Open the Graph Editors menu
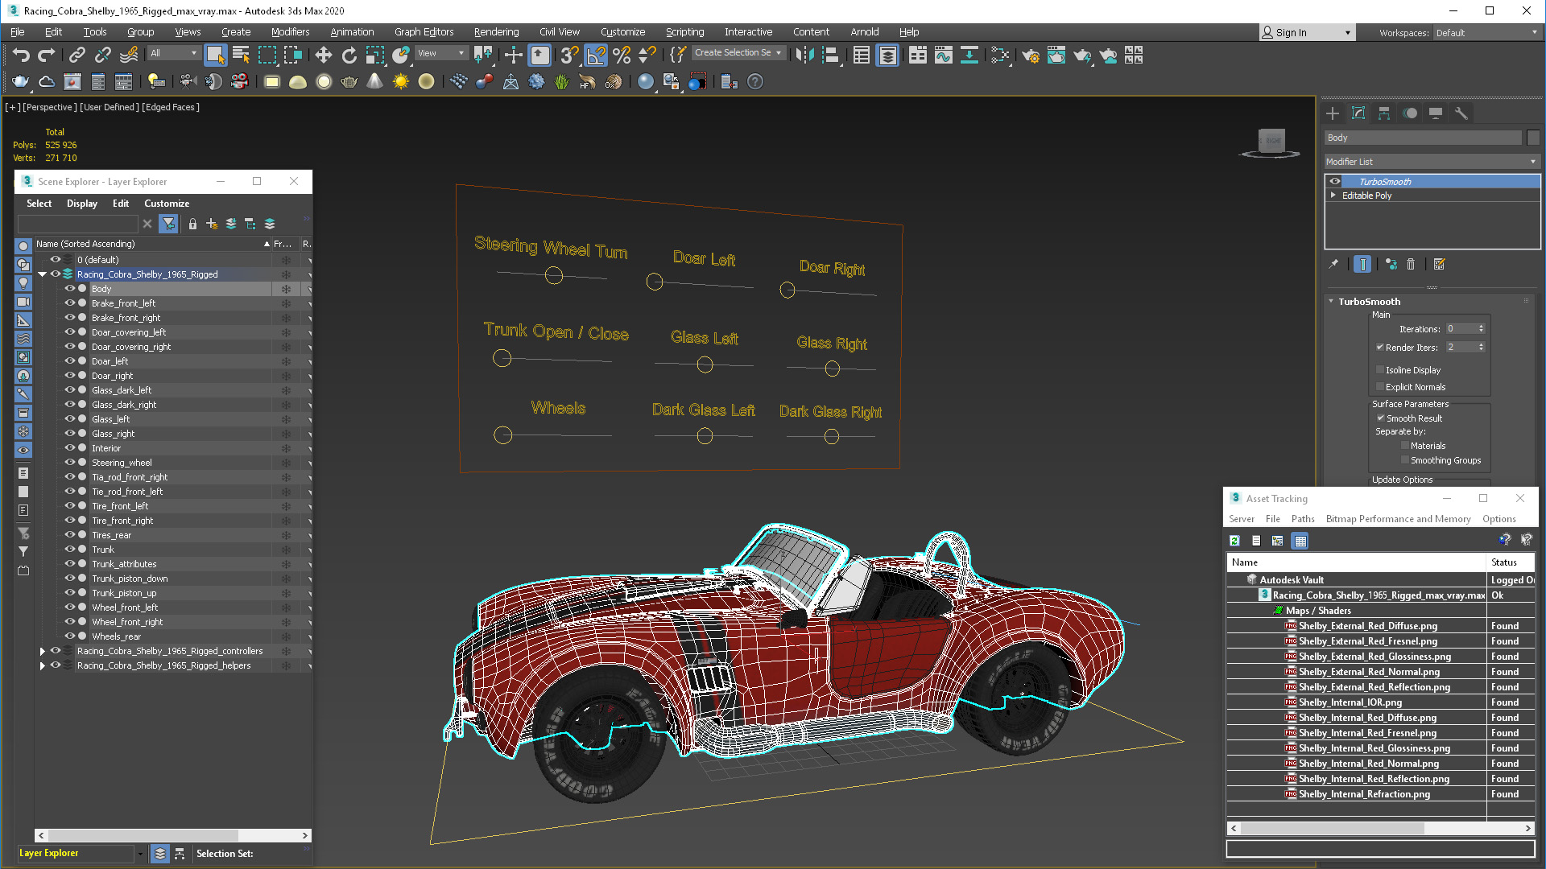Viewport: 1546px width, 869px height. (x=424, y=32)
